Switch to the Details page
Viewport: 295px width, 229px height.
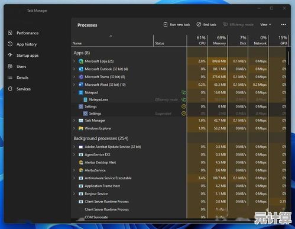[x=22, y=78]
